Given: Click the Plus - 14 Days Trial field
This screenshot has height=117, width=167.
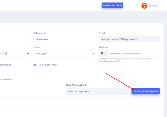Looking at the screenshot, I should coord(97,92).
